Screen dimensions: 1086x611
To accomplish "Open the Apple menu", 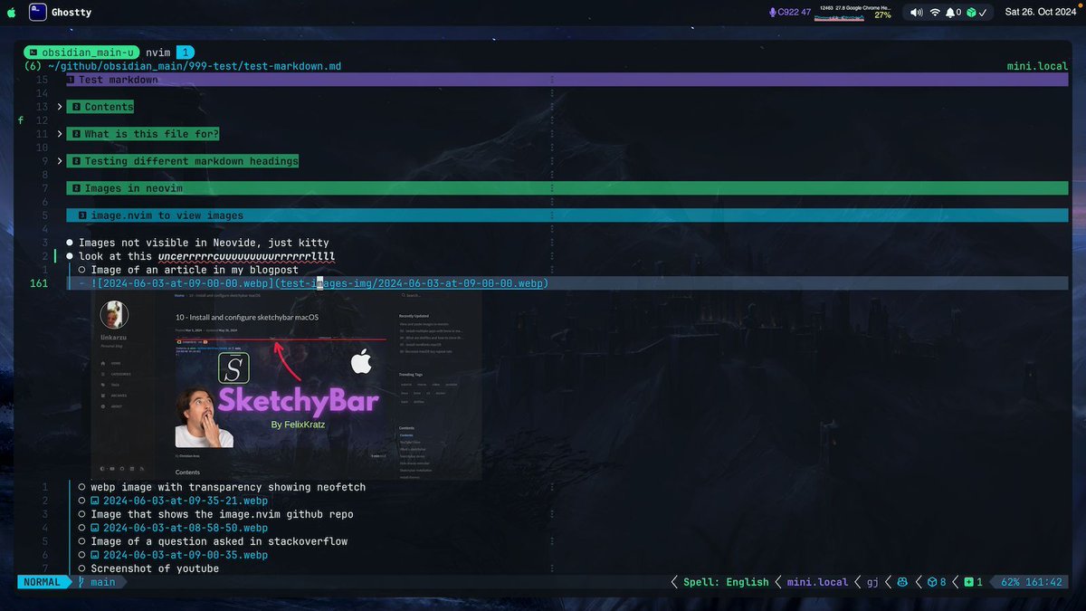I will 11,13.
